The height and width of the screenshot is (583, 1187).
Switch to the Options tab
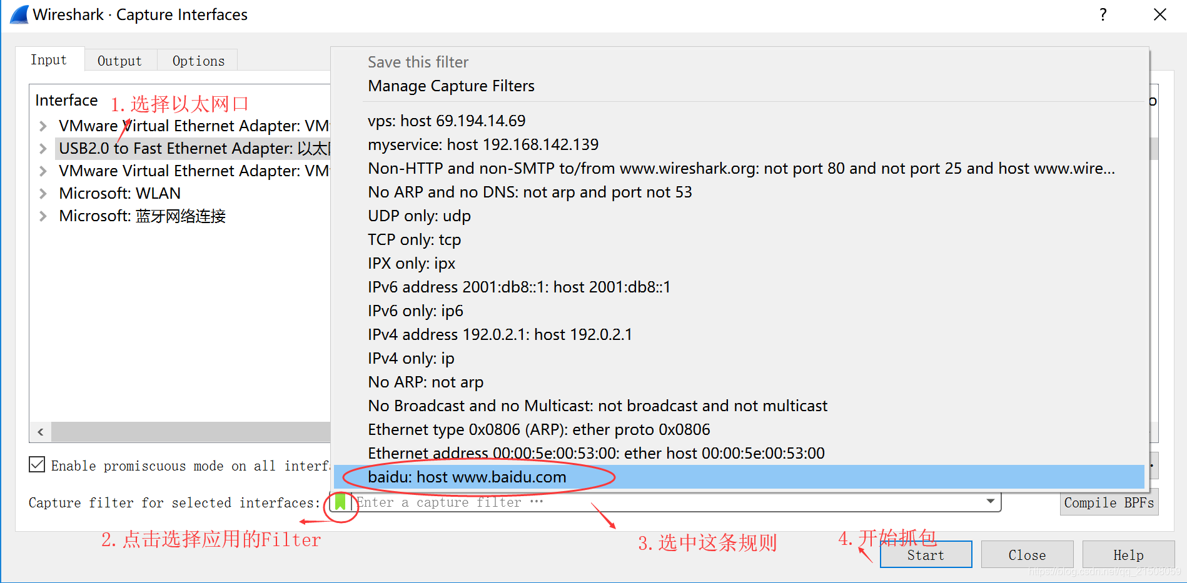pyautogui.click(x=198, y=61)
